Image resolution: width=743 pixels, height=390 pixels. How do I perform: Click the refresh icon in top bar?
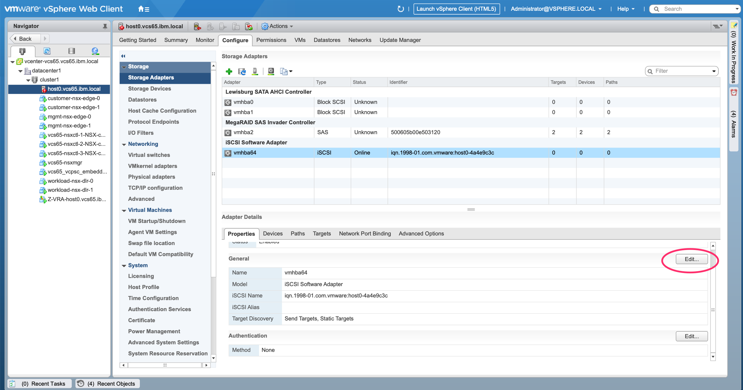click(x=401, y=9)
